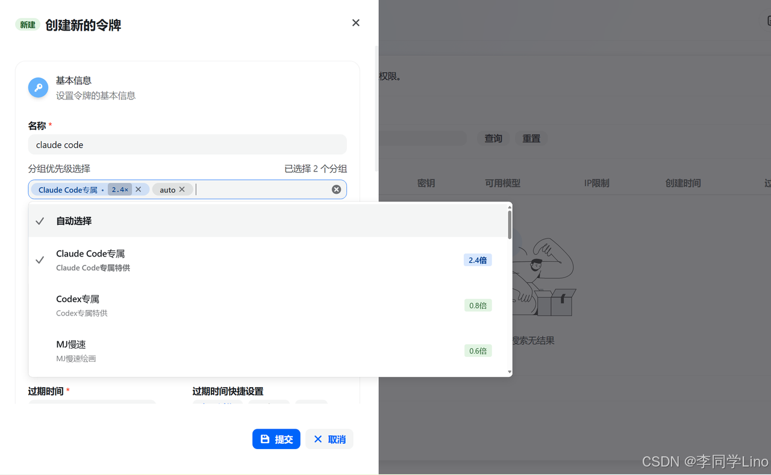Submit the token with 提交

[x=276, y=439]
